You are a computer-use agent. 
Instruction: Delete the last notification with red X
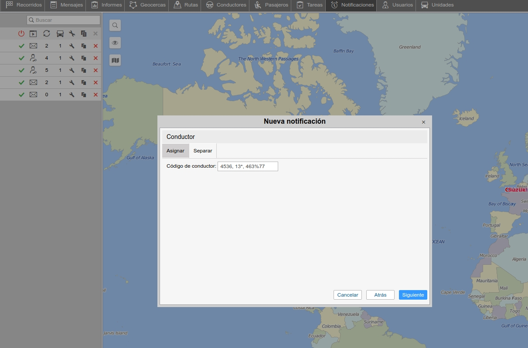coord(95,95)
